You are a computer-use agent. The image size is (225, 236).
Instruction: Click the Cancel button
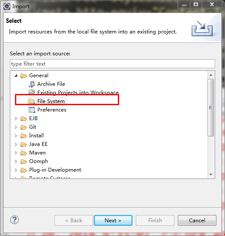click(x=197, y=221)
